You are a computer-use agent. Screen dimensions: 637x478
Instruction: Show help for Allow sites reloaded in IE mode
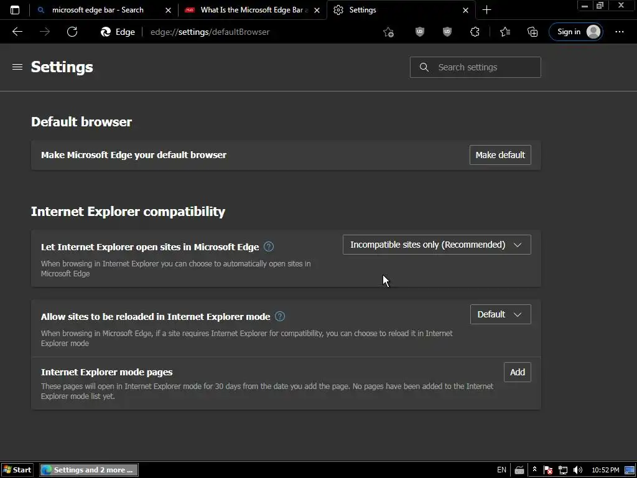(280, 316)
